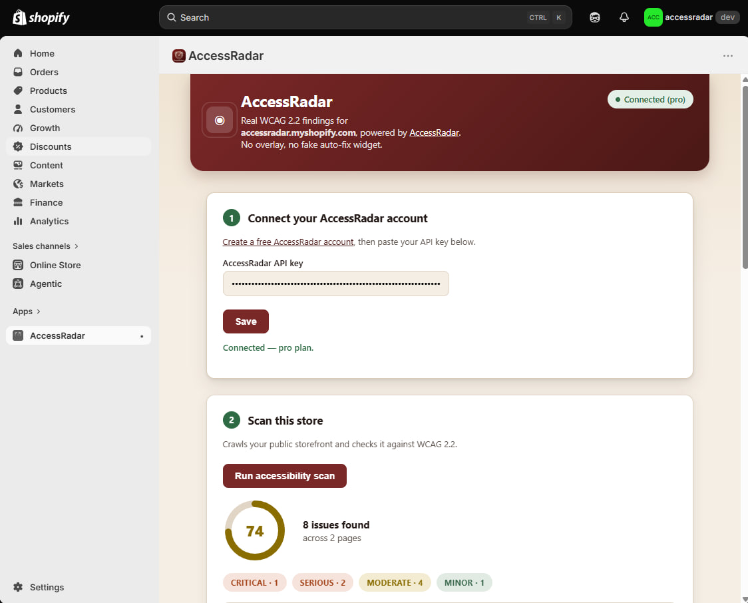This screenshot has width=748, height=603.
Task: Go to Analytics menu item
Action: tap(79, 221)
